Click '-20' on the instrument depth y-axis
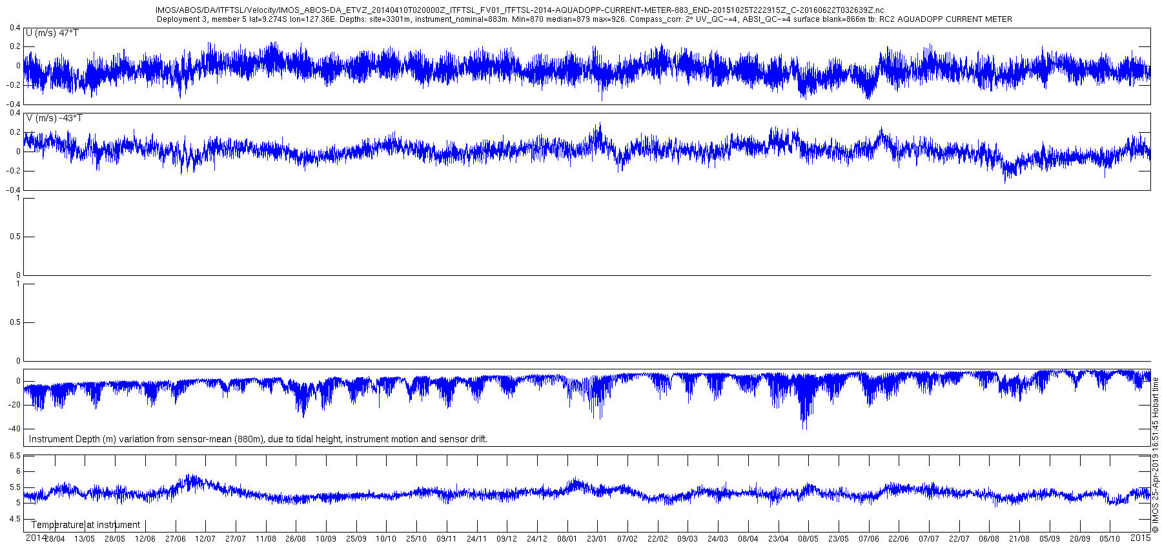Image resolution: width=1162 pixels, height=548 pixels. (14, 405)
